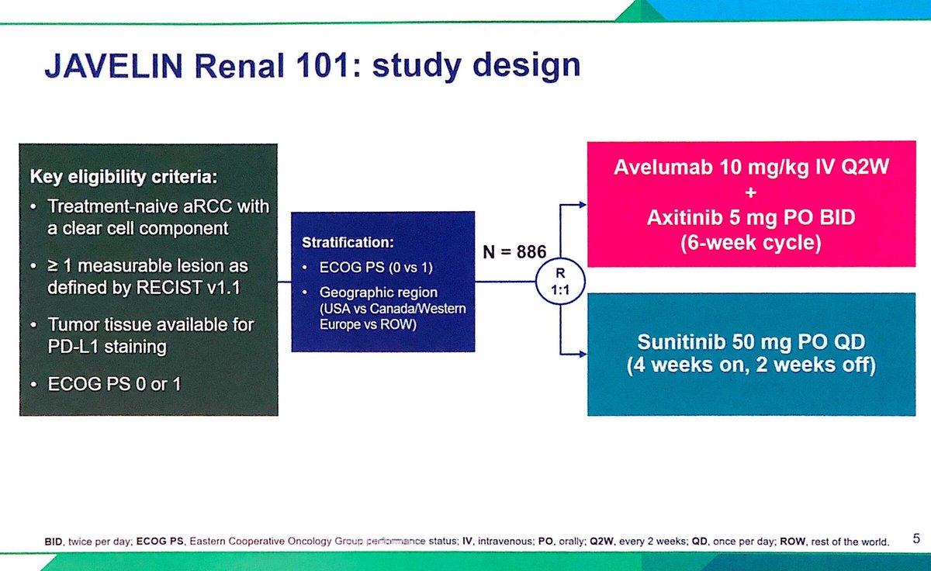Screen dimensions: 931x571
Task: Click the Stratification box
Action: pyautogui.click(x=382, y=283)
